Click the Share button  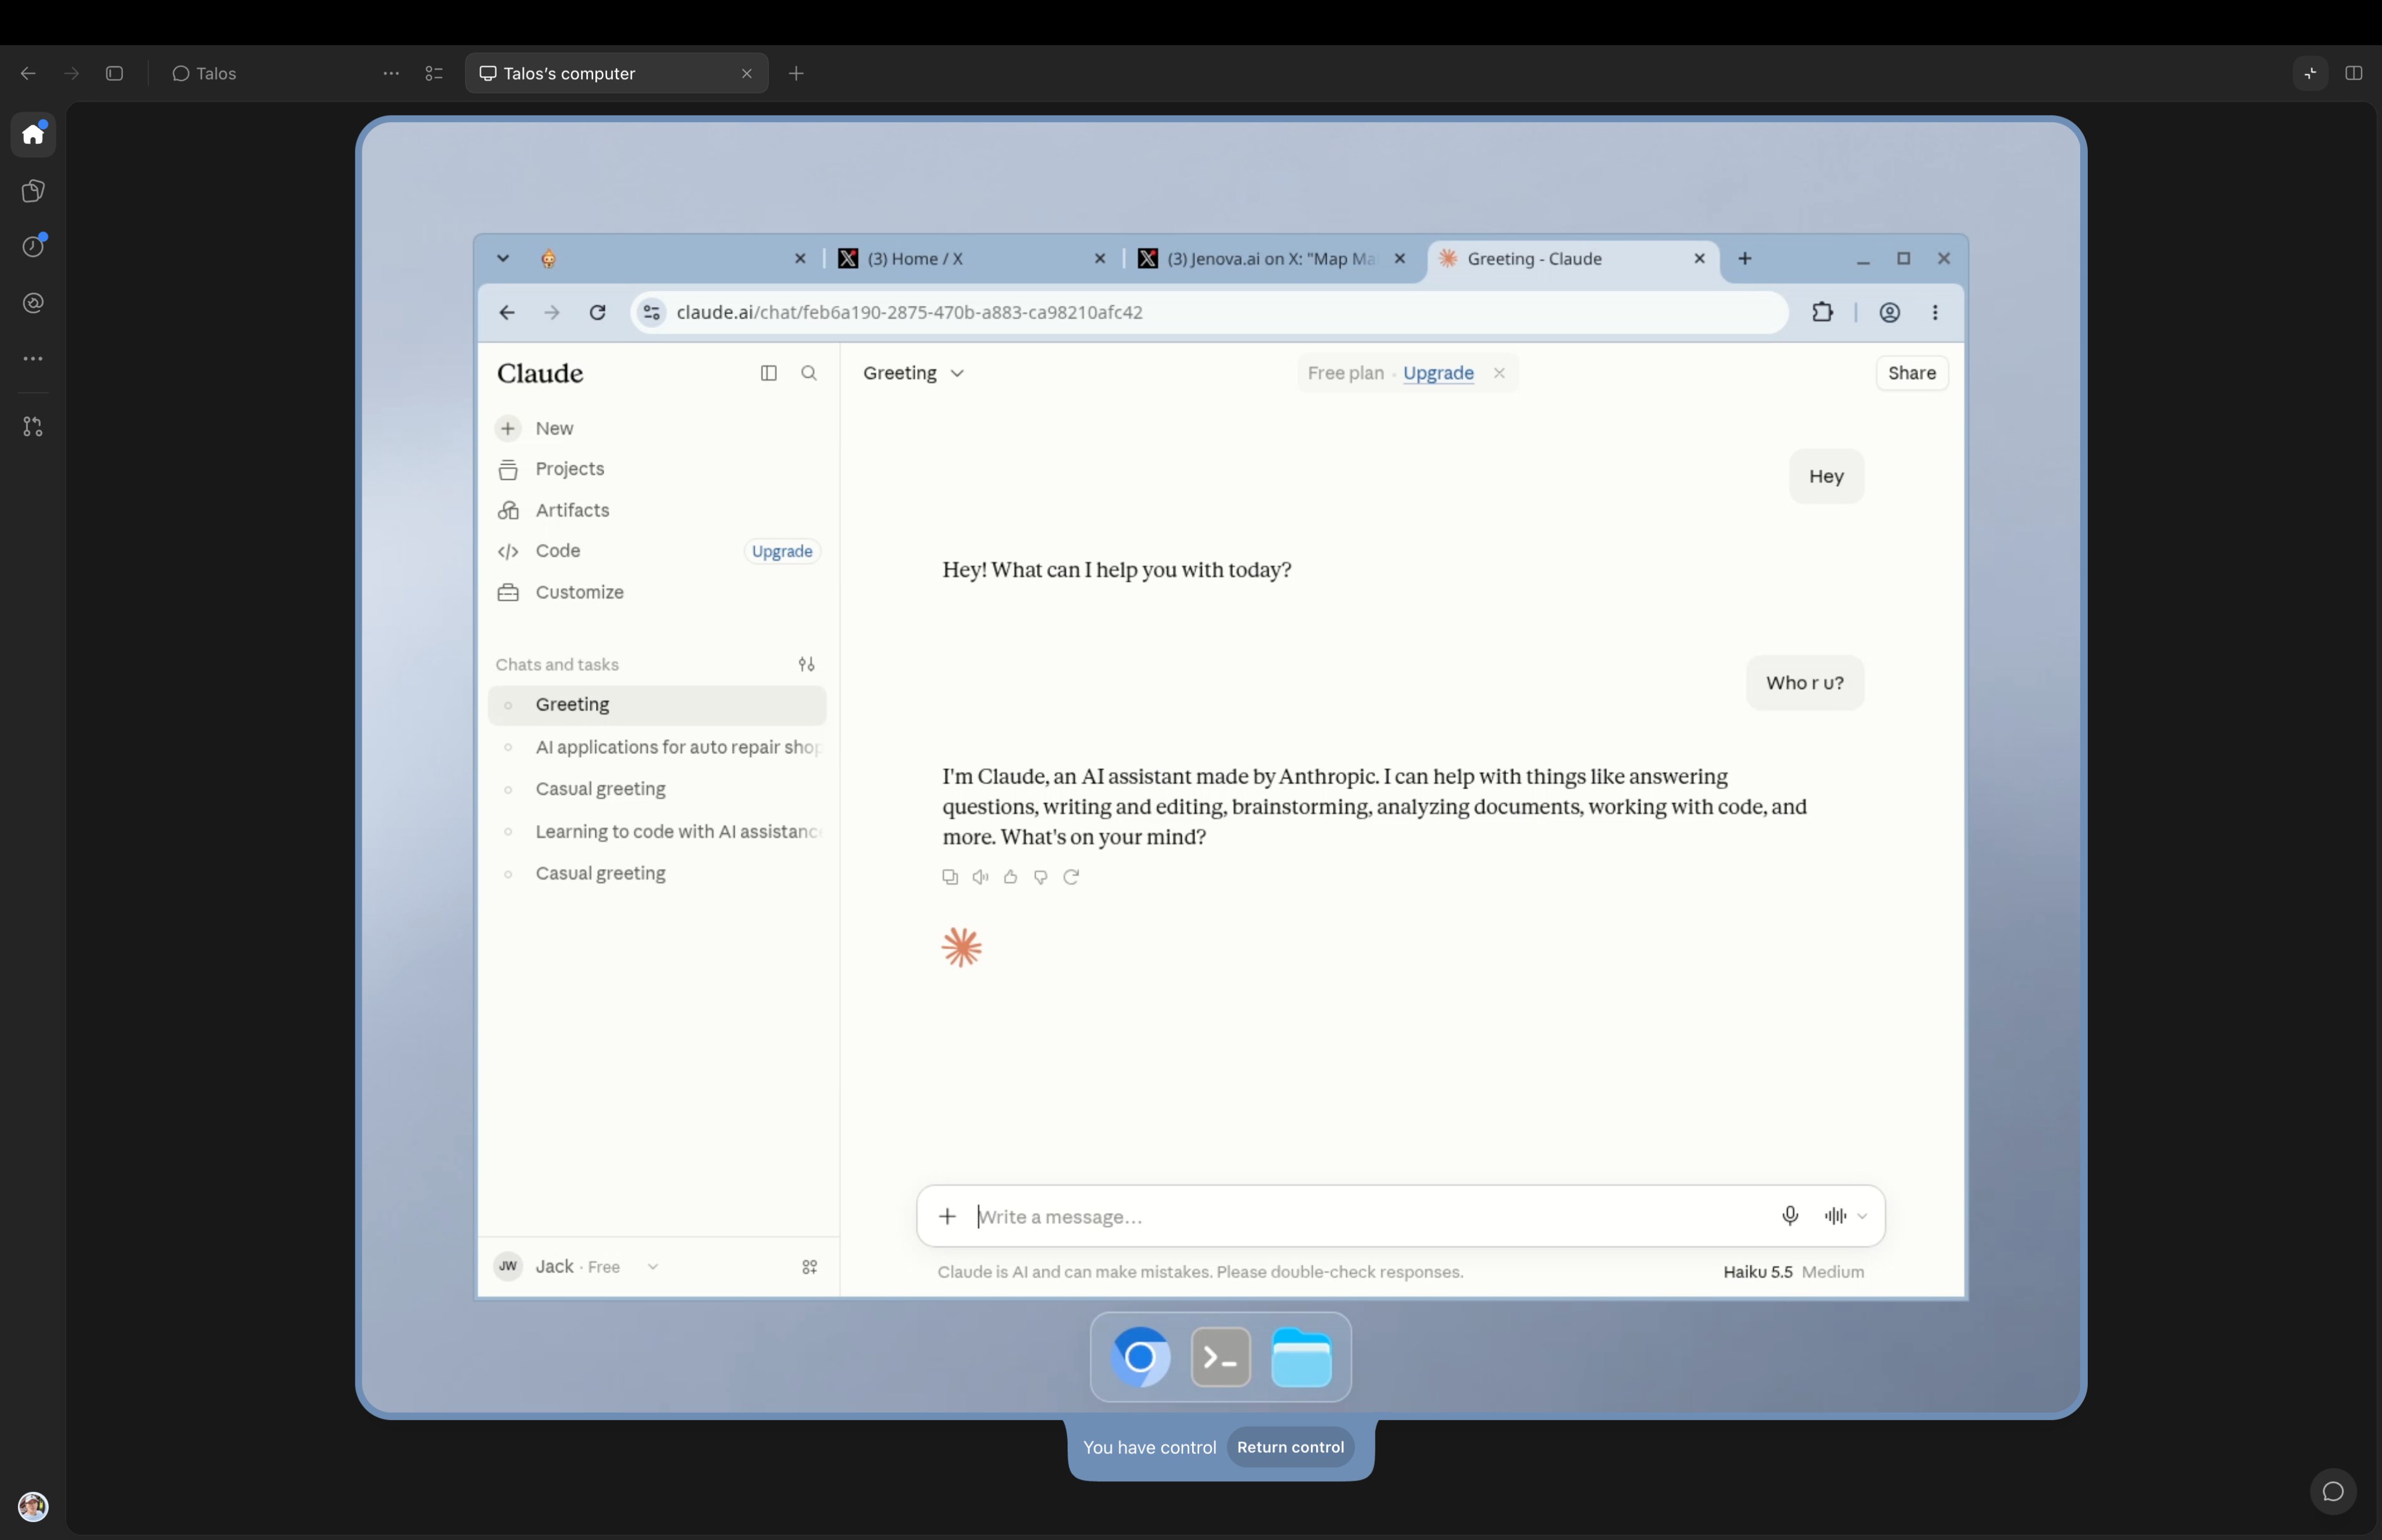click(x=1911, y=373)
